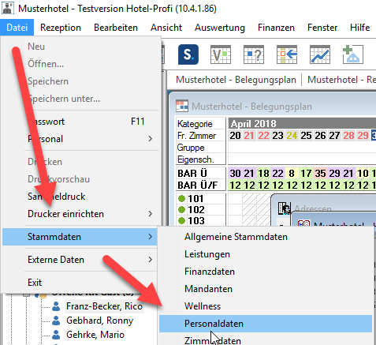This screenshot has width=376, height=345.
Task: Click the green status dot of room 101
Action: tap(181, 198)
